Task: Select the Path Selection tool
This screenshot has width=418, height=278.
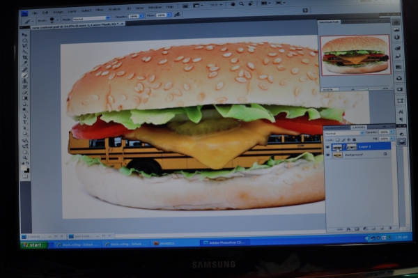Action: click(x=24, y=128)
